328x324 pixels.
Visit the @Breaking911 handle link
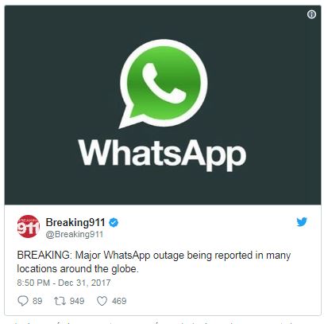click(75, 234)
